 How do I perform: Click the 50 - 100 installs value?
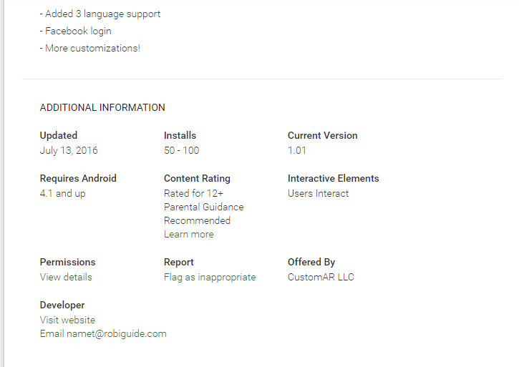[x=181, y=150]
